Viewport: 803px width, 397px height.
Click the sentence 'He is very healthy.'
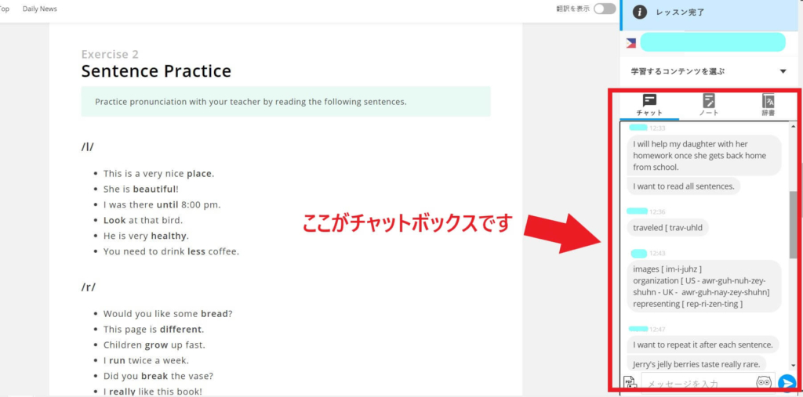[146, 236]
